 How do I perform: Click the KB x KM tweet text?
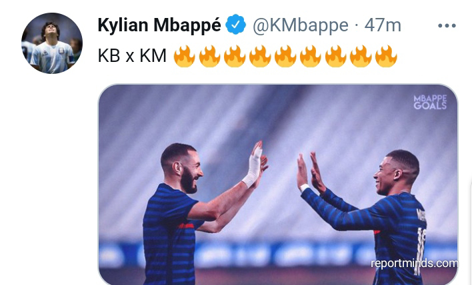pos(132,56)
